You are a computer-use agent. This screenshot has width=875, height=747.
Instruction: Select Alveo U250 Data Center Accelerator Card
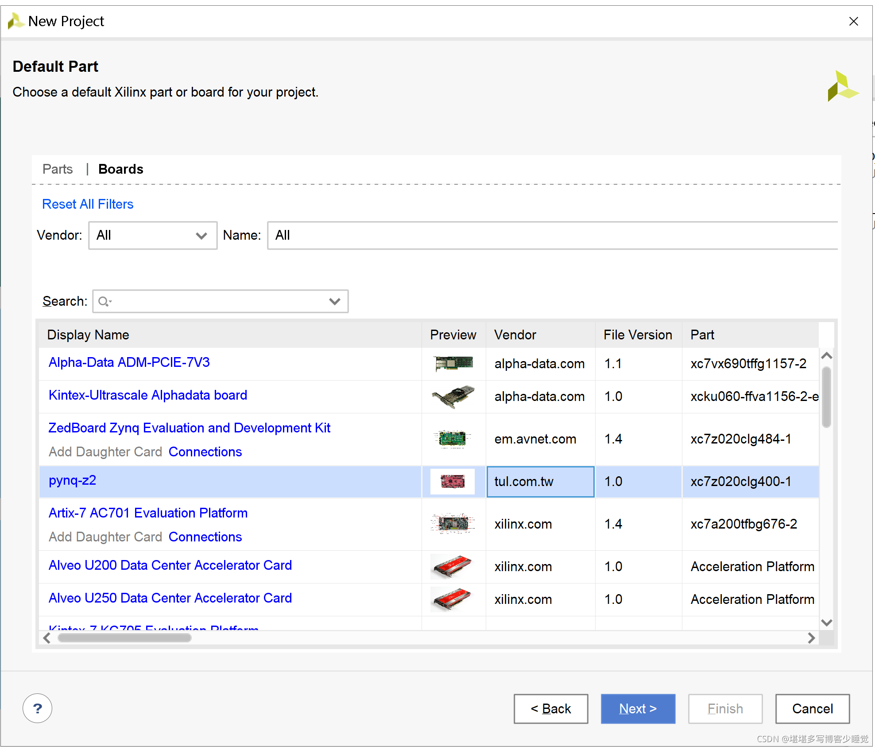(170, 598)
